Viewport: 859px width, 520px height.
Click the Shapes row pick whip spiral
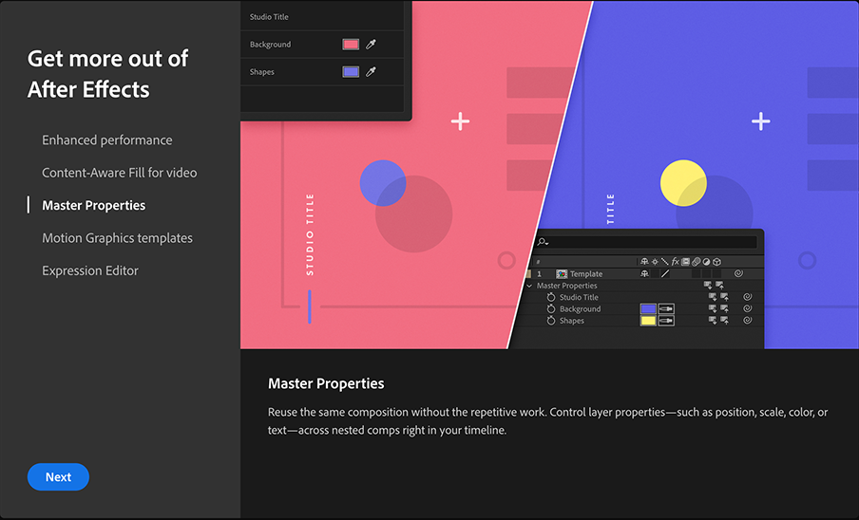(748, 320)
